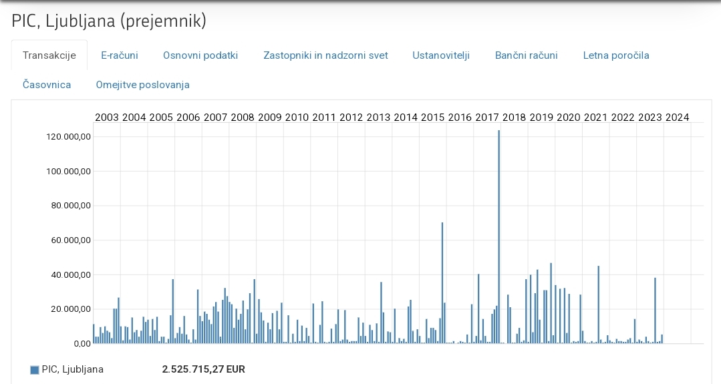The width and height of the screenshot is (721, 384).
Task: Click the PIC, Ljubljana (prejemnik) heading
Action: (109, 21)
